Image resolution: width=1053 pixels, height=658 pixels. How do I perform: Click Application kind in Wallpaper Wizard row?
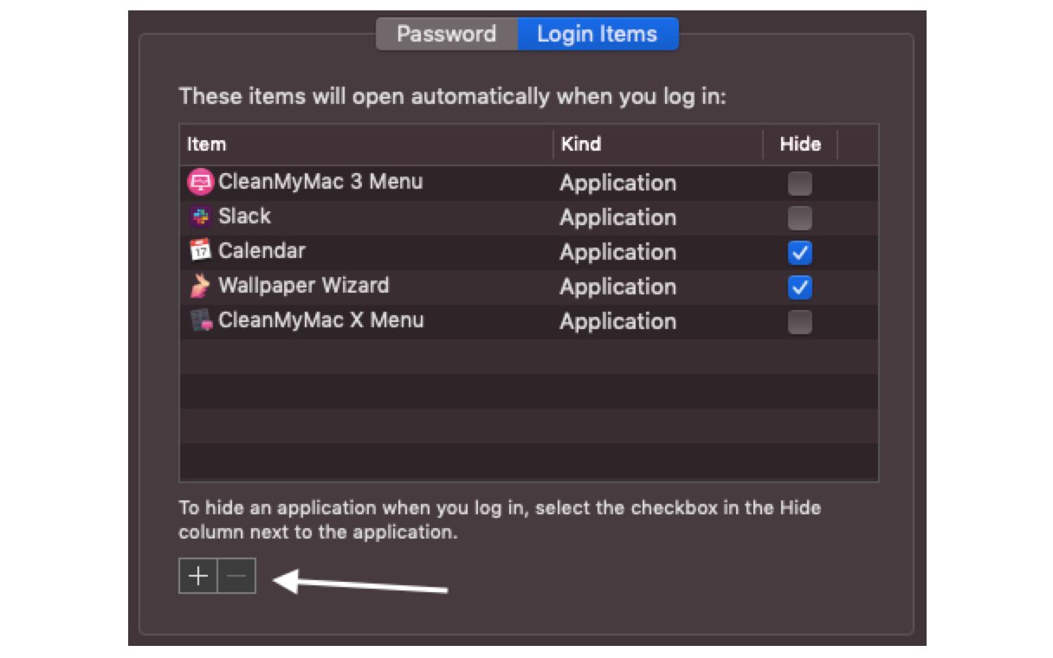618,287
